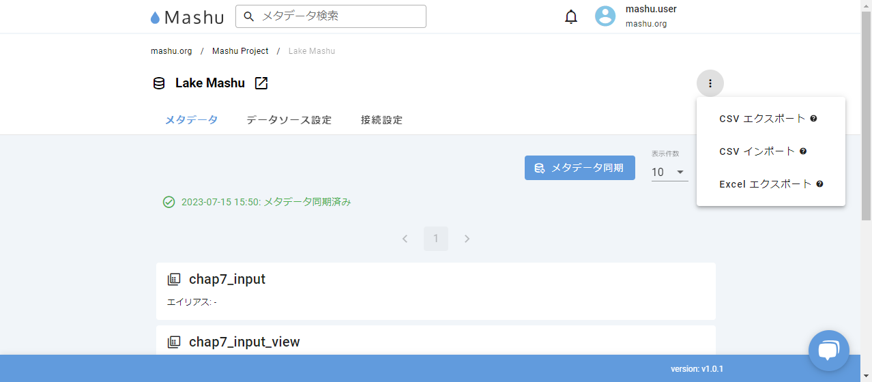This screenshot has width=872, height=382.
Task: Switch to the 接続設定 tab
Action: (x=381, y=120)
